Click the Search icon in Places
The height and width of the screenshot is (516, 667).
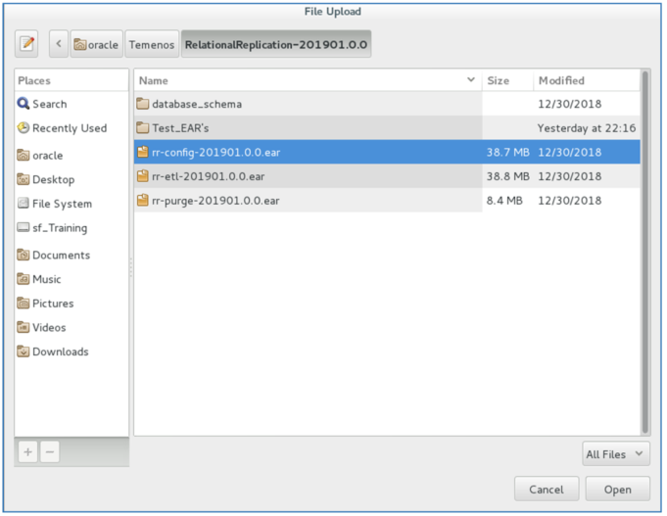coord(24,104)
